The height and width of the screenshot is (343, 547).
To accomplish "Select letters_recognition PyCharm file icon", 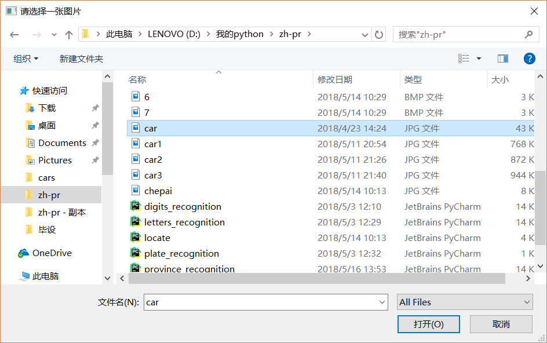I will tap(136, 221).
